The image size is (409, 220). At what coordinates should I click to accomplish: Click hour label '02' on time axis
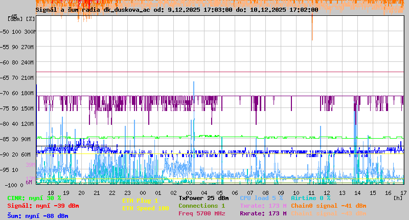point(173,193)
